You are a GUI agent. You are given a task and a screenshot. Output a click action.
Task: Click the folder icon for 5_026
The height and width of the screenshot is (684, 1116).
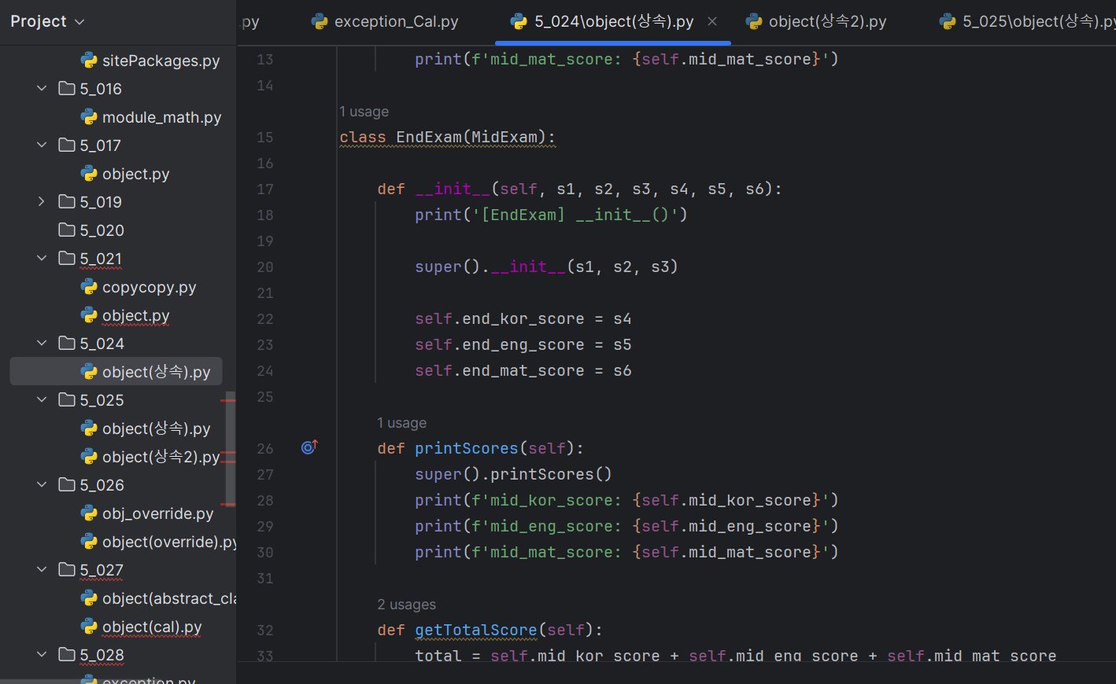pyautogui.click(x=67, y=484)
